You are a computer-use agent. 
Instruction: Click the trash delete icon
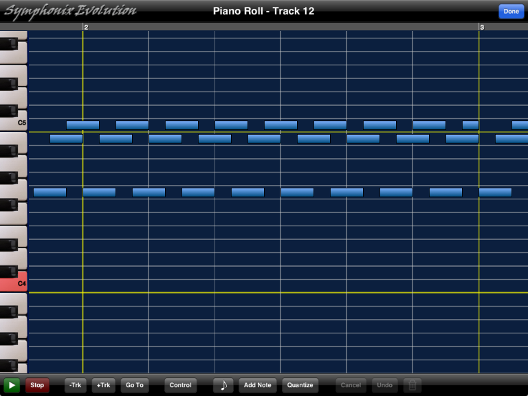(x=412, y=385)
